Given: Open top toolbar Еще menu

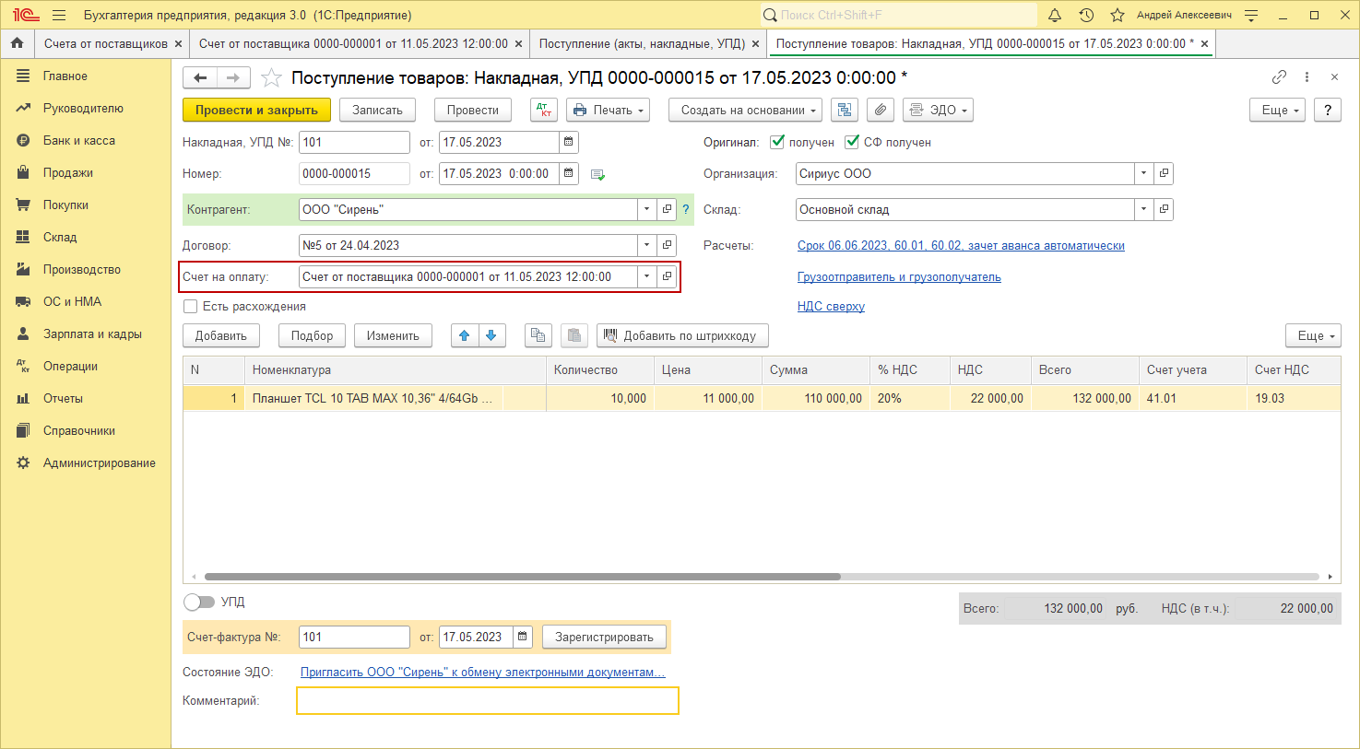Looking at the screenshot, I should click(1277, 110).
